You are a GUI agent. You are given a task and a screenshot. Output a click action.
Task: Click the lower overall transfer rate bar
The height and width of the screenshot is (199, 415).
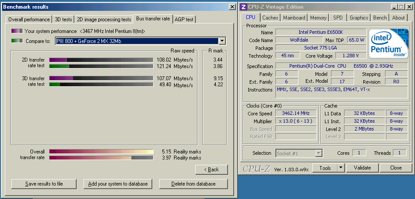pyautogui.click(x=101, y=157)
